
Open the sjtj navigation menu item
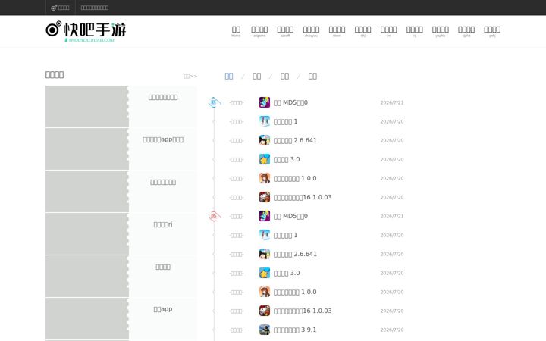tap(362, 31)
